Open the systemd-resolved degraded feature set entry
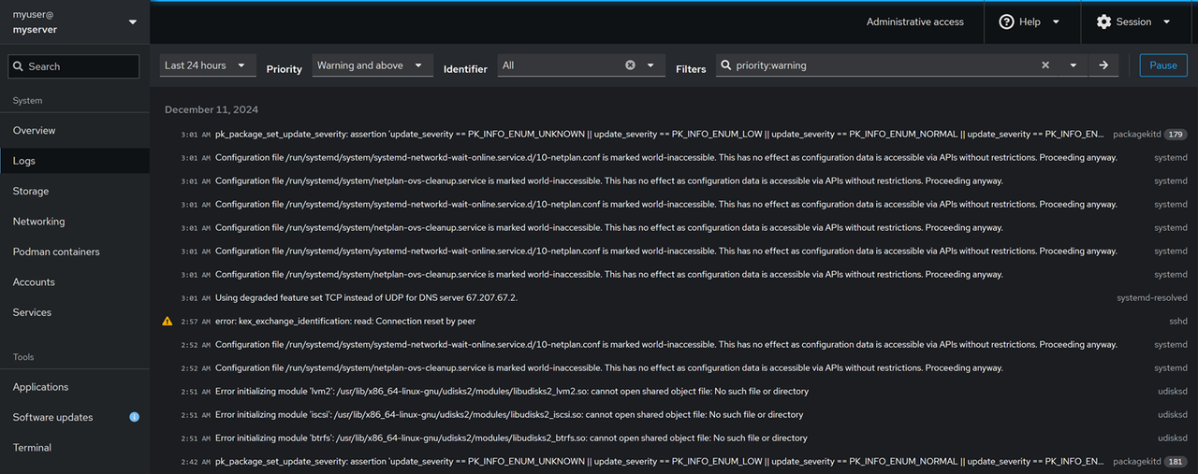This screenshot has width=1198, height=474. click(x=674, y=297)
